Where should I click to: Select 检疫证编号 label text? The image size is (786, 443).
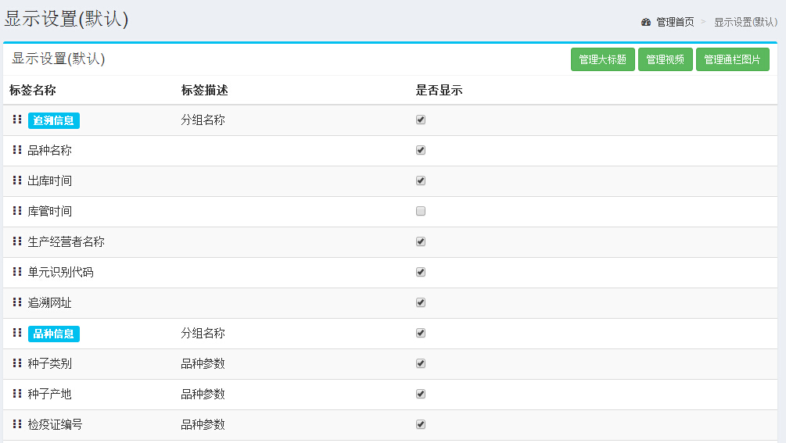(x=56, y=425)
